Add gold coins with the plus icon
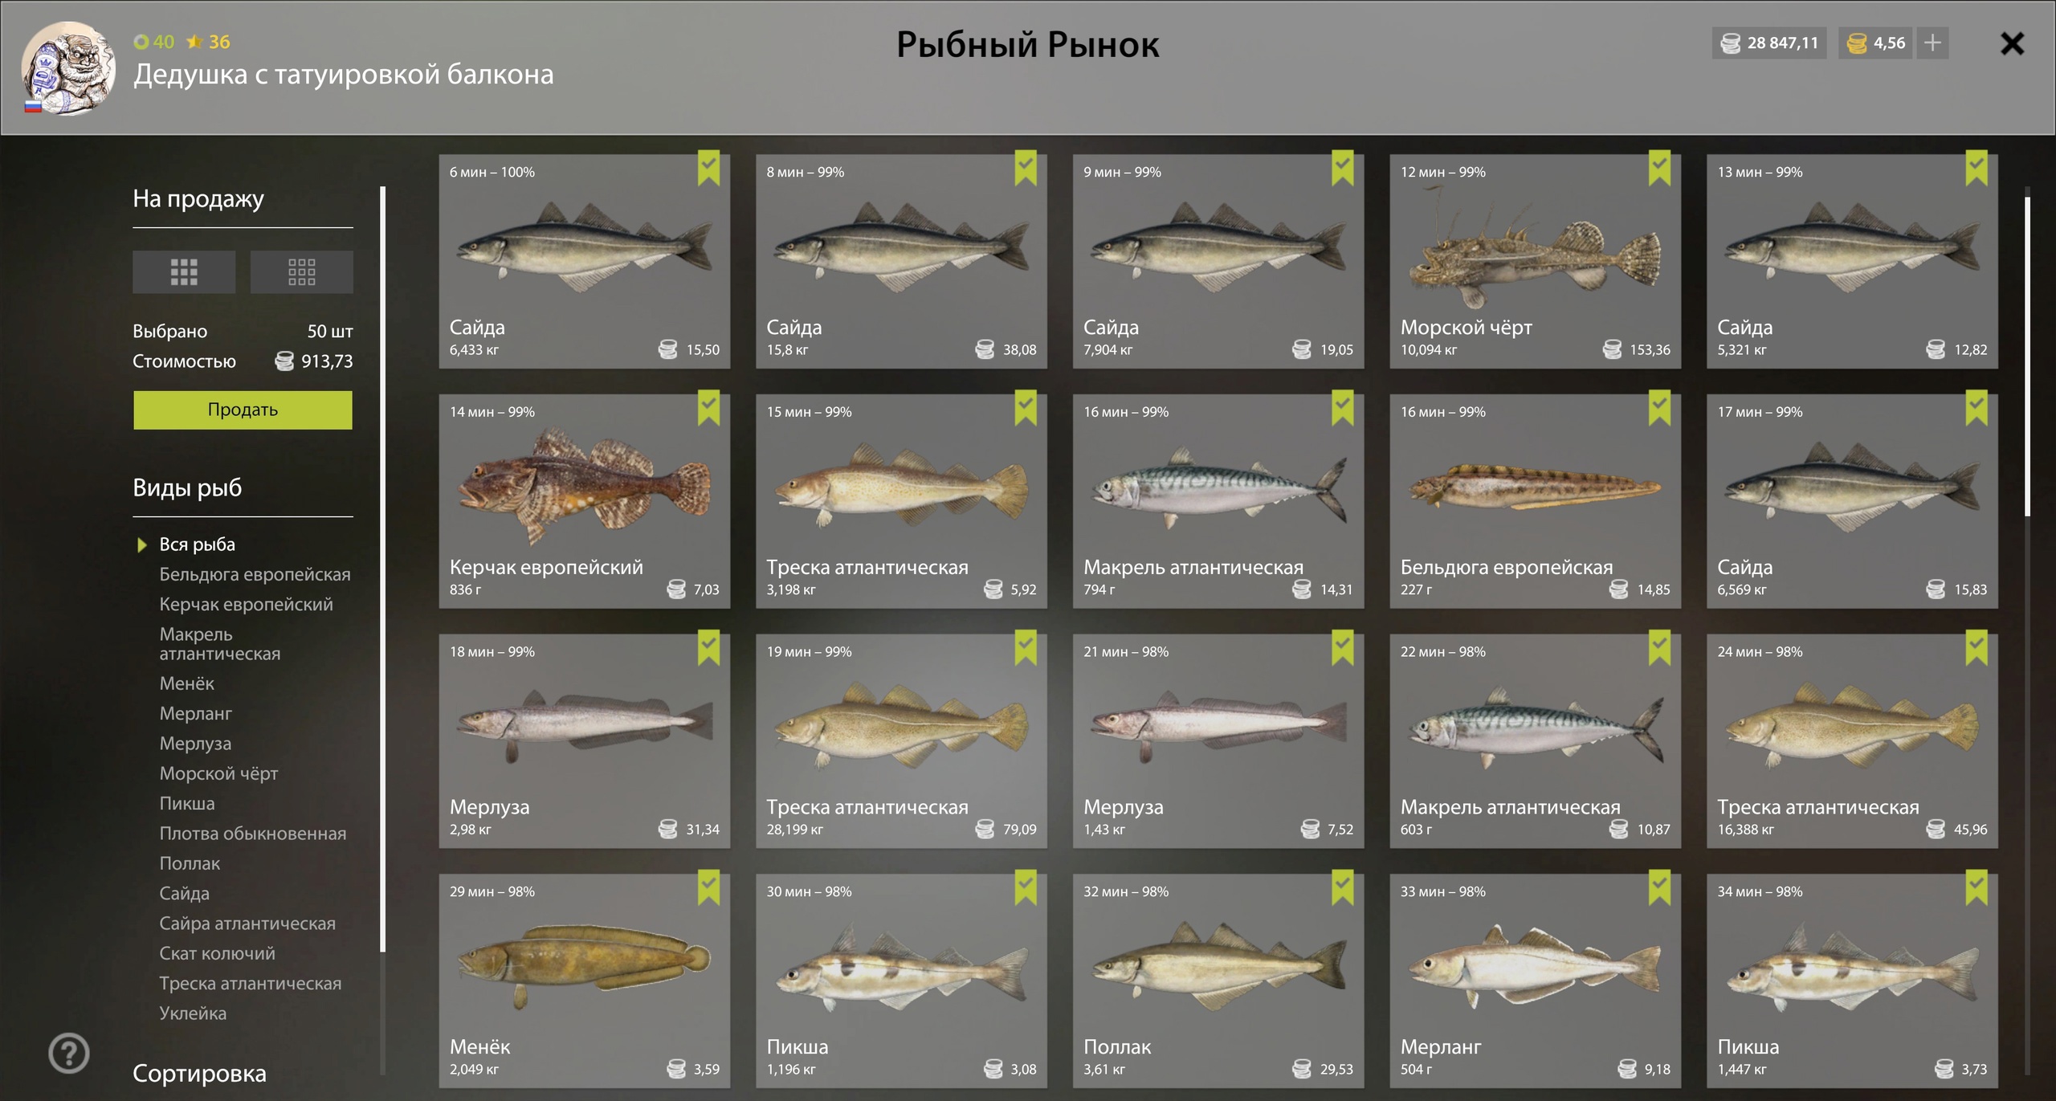Screen dimensions: 2056x1101 tap(1933, 43)
